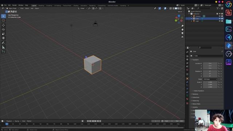Click the viewport pan hand icon
Screen dimensions: 233x131
[x=182, y=29]
